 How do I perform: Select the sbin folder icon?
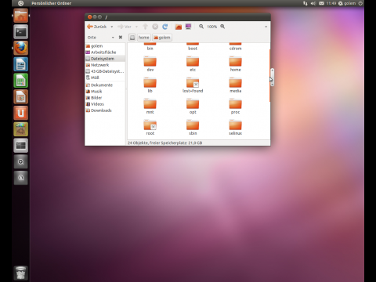193,125
